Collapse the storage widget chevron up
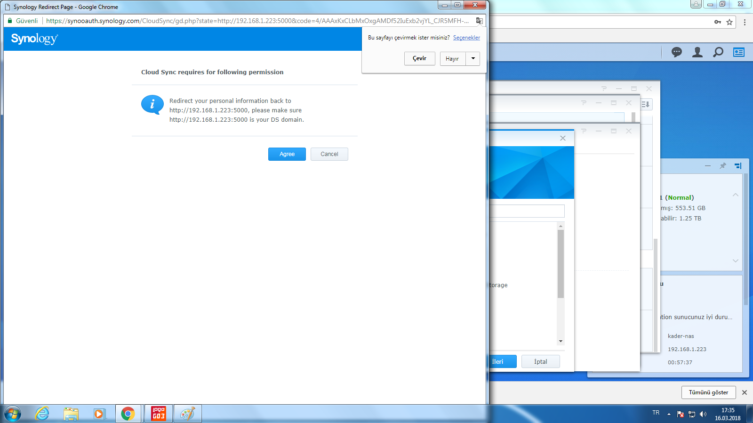753x423 pixels. point(735,195)
